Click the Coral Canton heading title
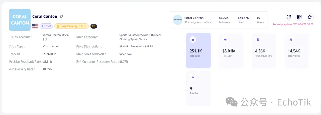 (45, 16)
